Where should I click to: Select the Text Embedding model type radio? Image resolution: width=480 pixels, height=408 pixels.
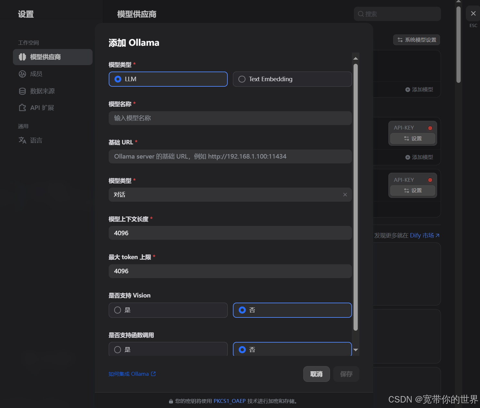tap(292, 79)
